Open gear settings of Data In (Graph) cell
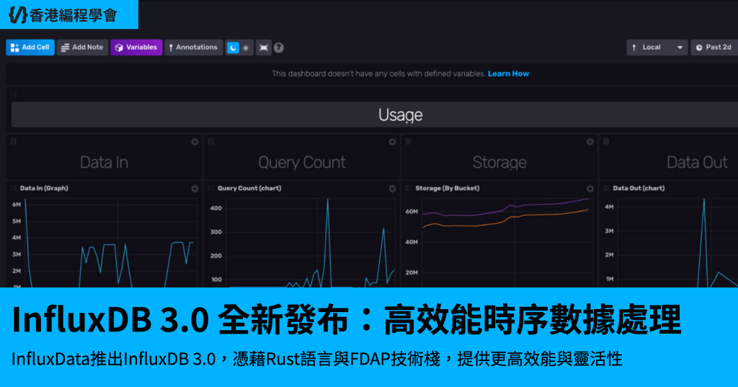This screenshot has height=387, width=738. pyautogui.click(x=195, y=189)
